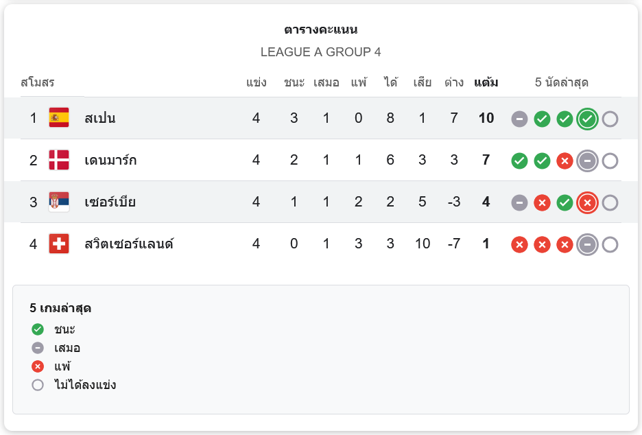Open the สวิตเซอร์แลนด์ team link

pyautogui.click(x=129, y=244)
